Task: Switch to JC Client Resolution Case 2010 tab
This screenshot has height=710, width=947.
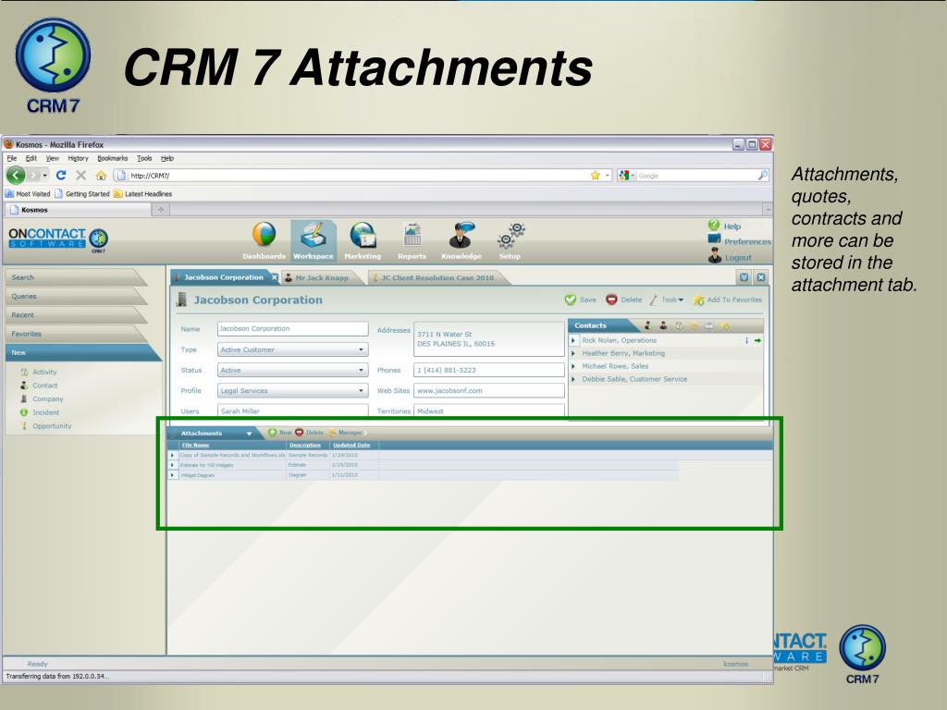Action: (x=437, y=277)
